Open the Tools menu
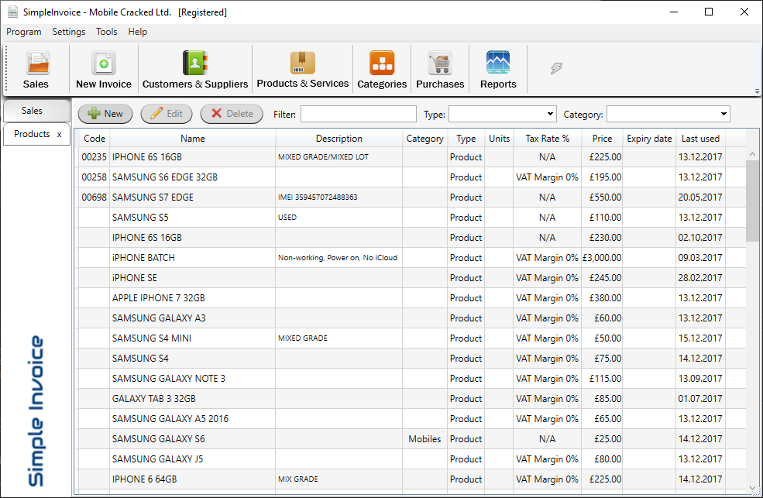763x498 pixels. tap(107, 32)
